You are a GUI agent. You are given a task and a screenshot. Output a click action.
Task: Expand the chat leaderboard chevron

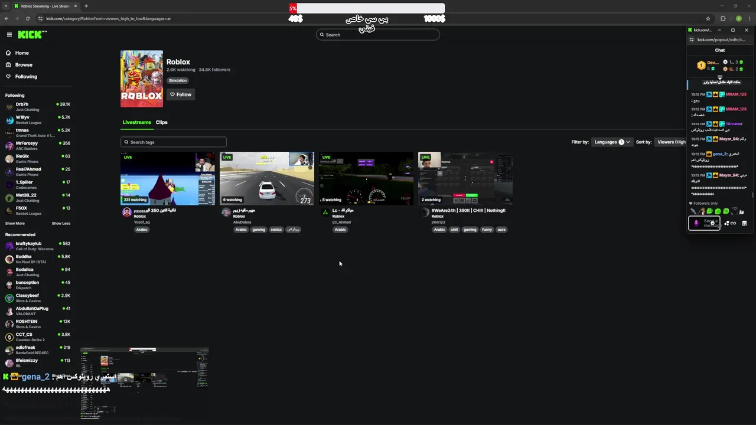[x=720, y=77]
